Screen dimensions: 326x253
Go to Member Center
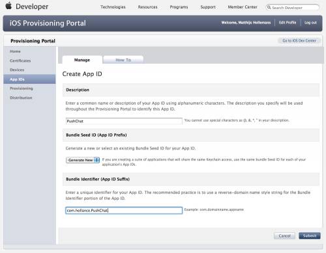[243, 7]
